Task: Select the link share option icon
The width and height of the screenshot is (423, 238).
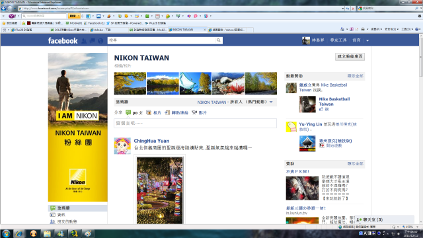Action: 167,112
